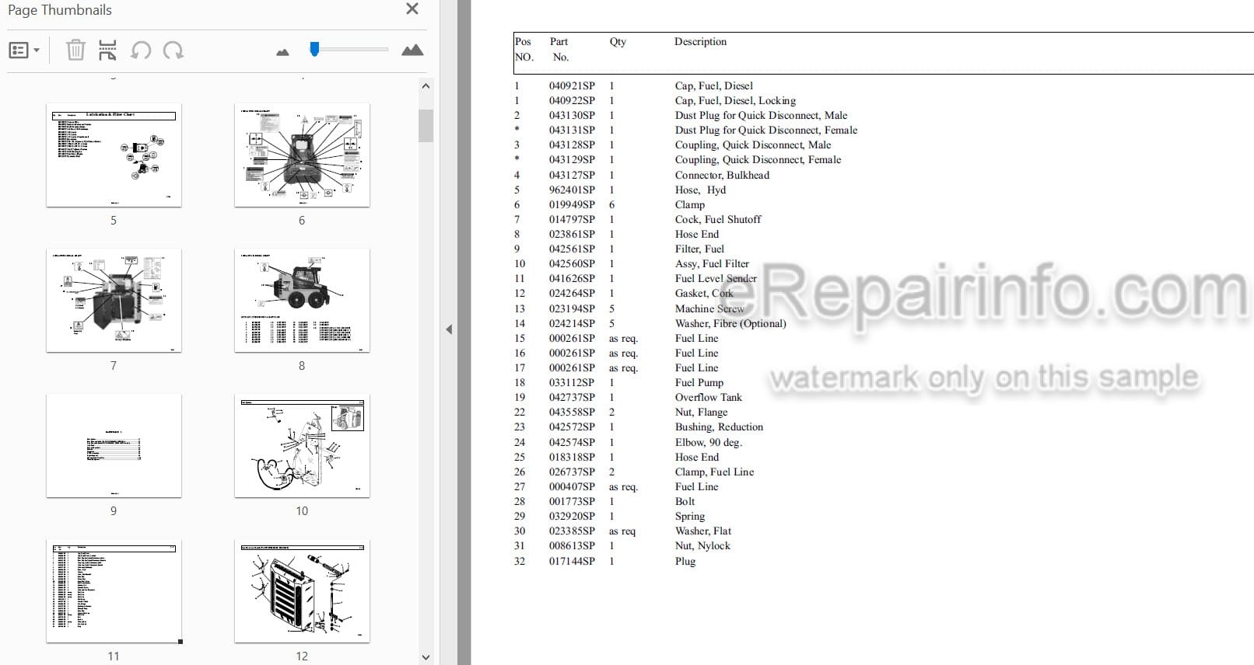Click part number 017144SP
The height and width of the screenshot is (665, 1254).
572,562
